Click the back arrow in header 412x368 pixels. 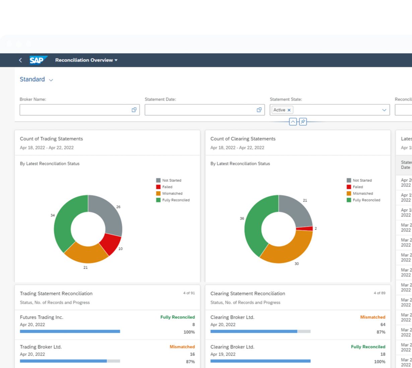tap(20, 60)
